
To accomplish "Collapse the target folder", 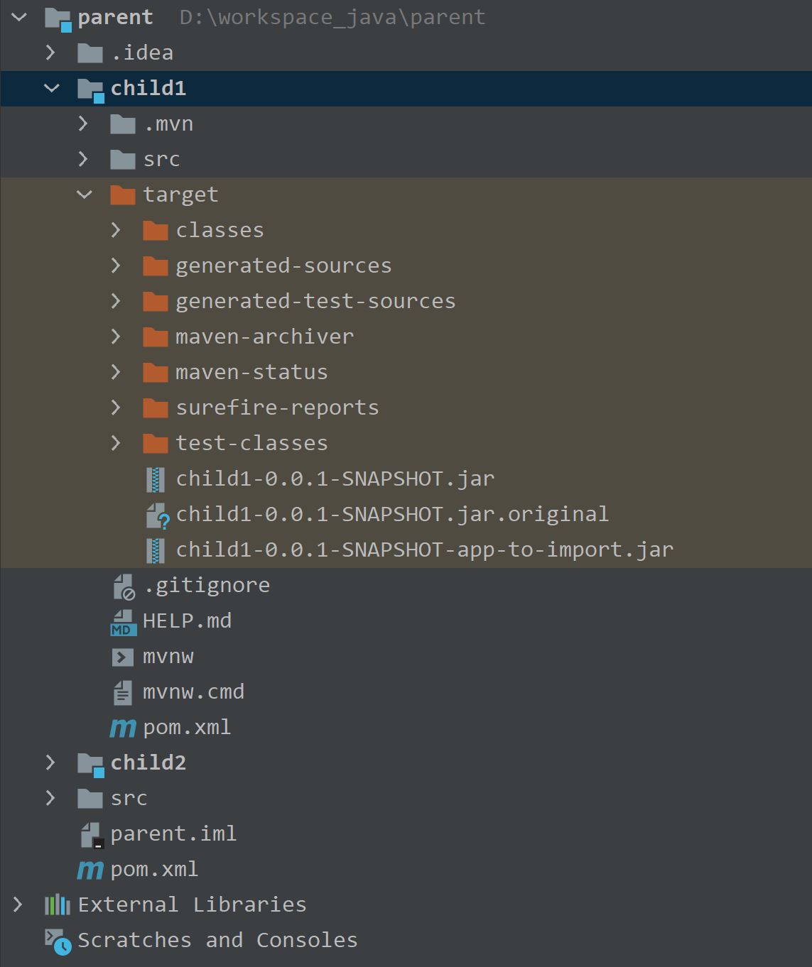I will coord(85,195).
